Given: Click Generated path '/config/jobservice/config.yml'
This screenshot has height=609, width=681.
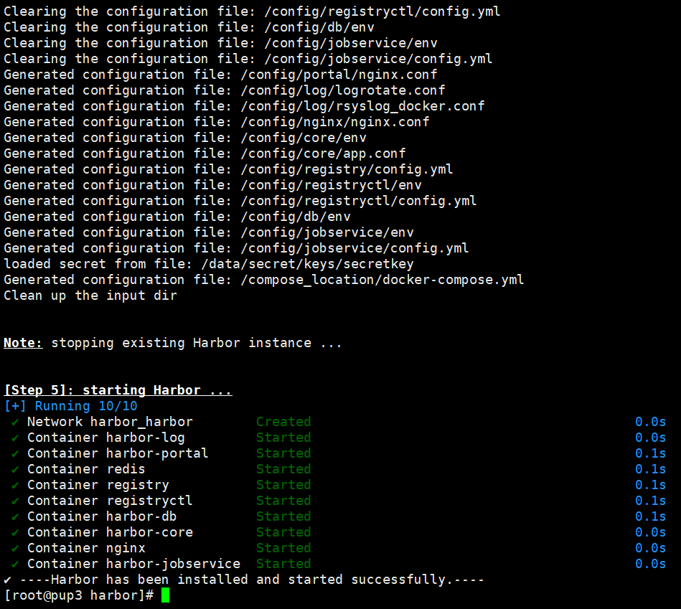Looking at the screenshot, I should [354, 248].
